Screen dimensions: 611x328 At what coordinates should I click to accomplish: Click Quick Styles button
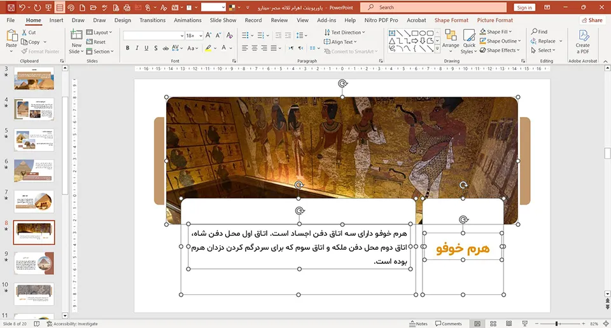click(469, 41)
